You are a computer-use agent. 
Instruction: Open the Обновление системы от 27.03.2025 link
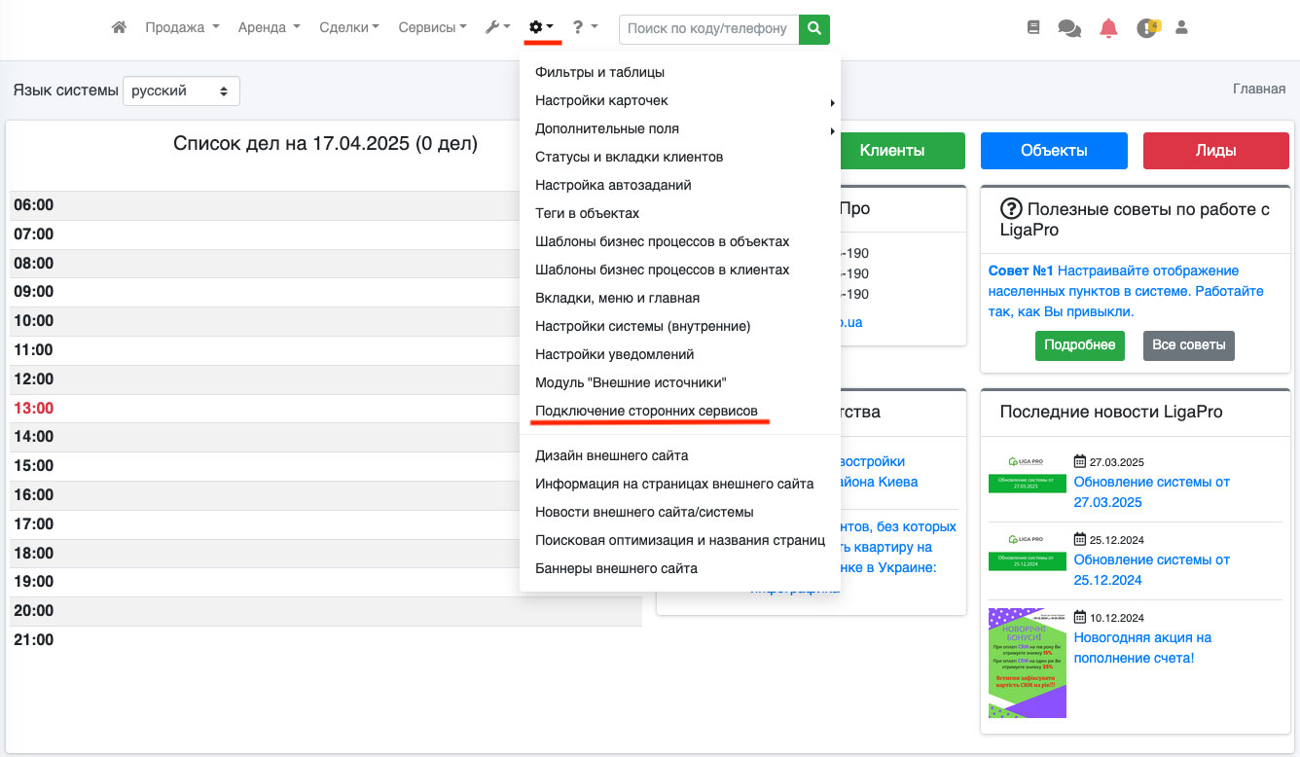click(x=1151, y=491)
